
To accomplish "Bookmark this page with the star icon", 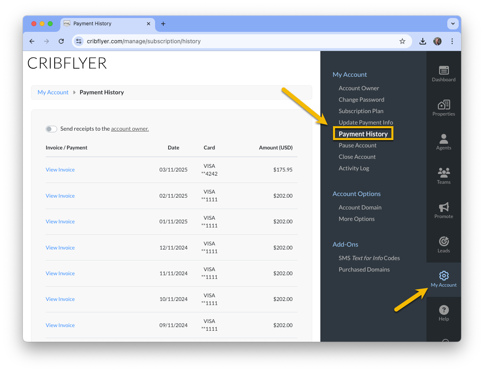I will 402,41.
